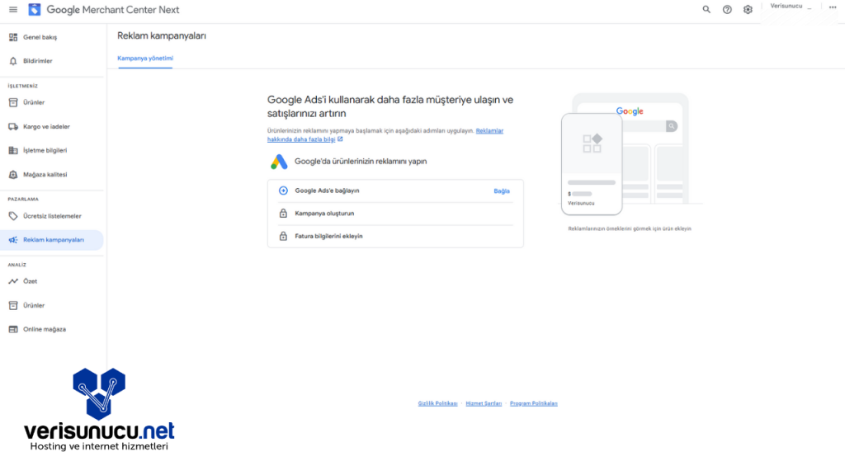Click the Ücretsiz listelemeler tag icon
Viewport: 845px width, 475px height.
pyautogui.click(x=13, y=216)
